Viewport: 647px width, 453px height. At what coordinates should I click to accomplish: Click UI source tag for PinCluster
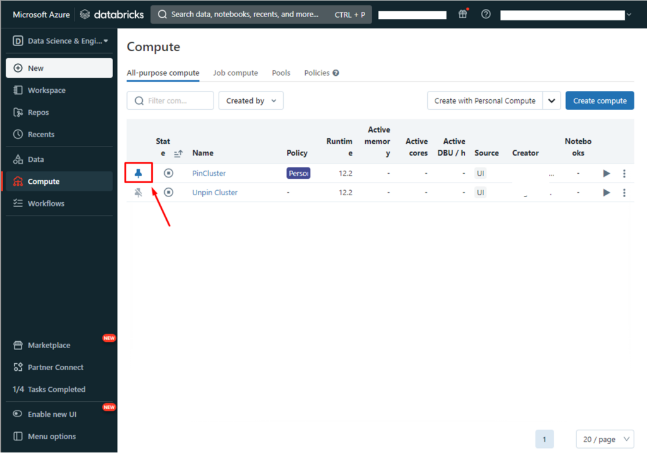(480, 173)
